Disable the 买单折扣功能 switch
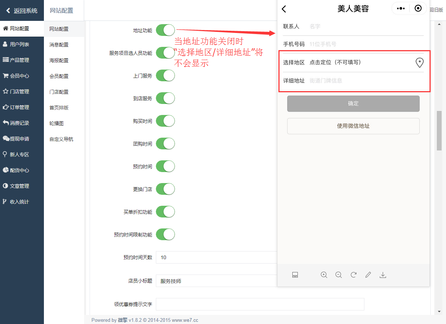 [x=165, y=212]
